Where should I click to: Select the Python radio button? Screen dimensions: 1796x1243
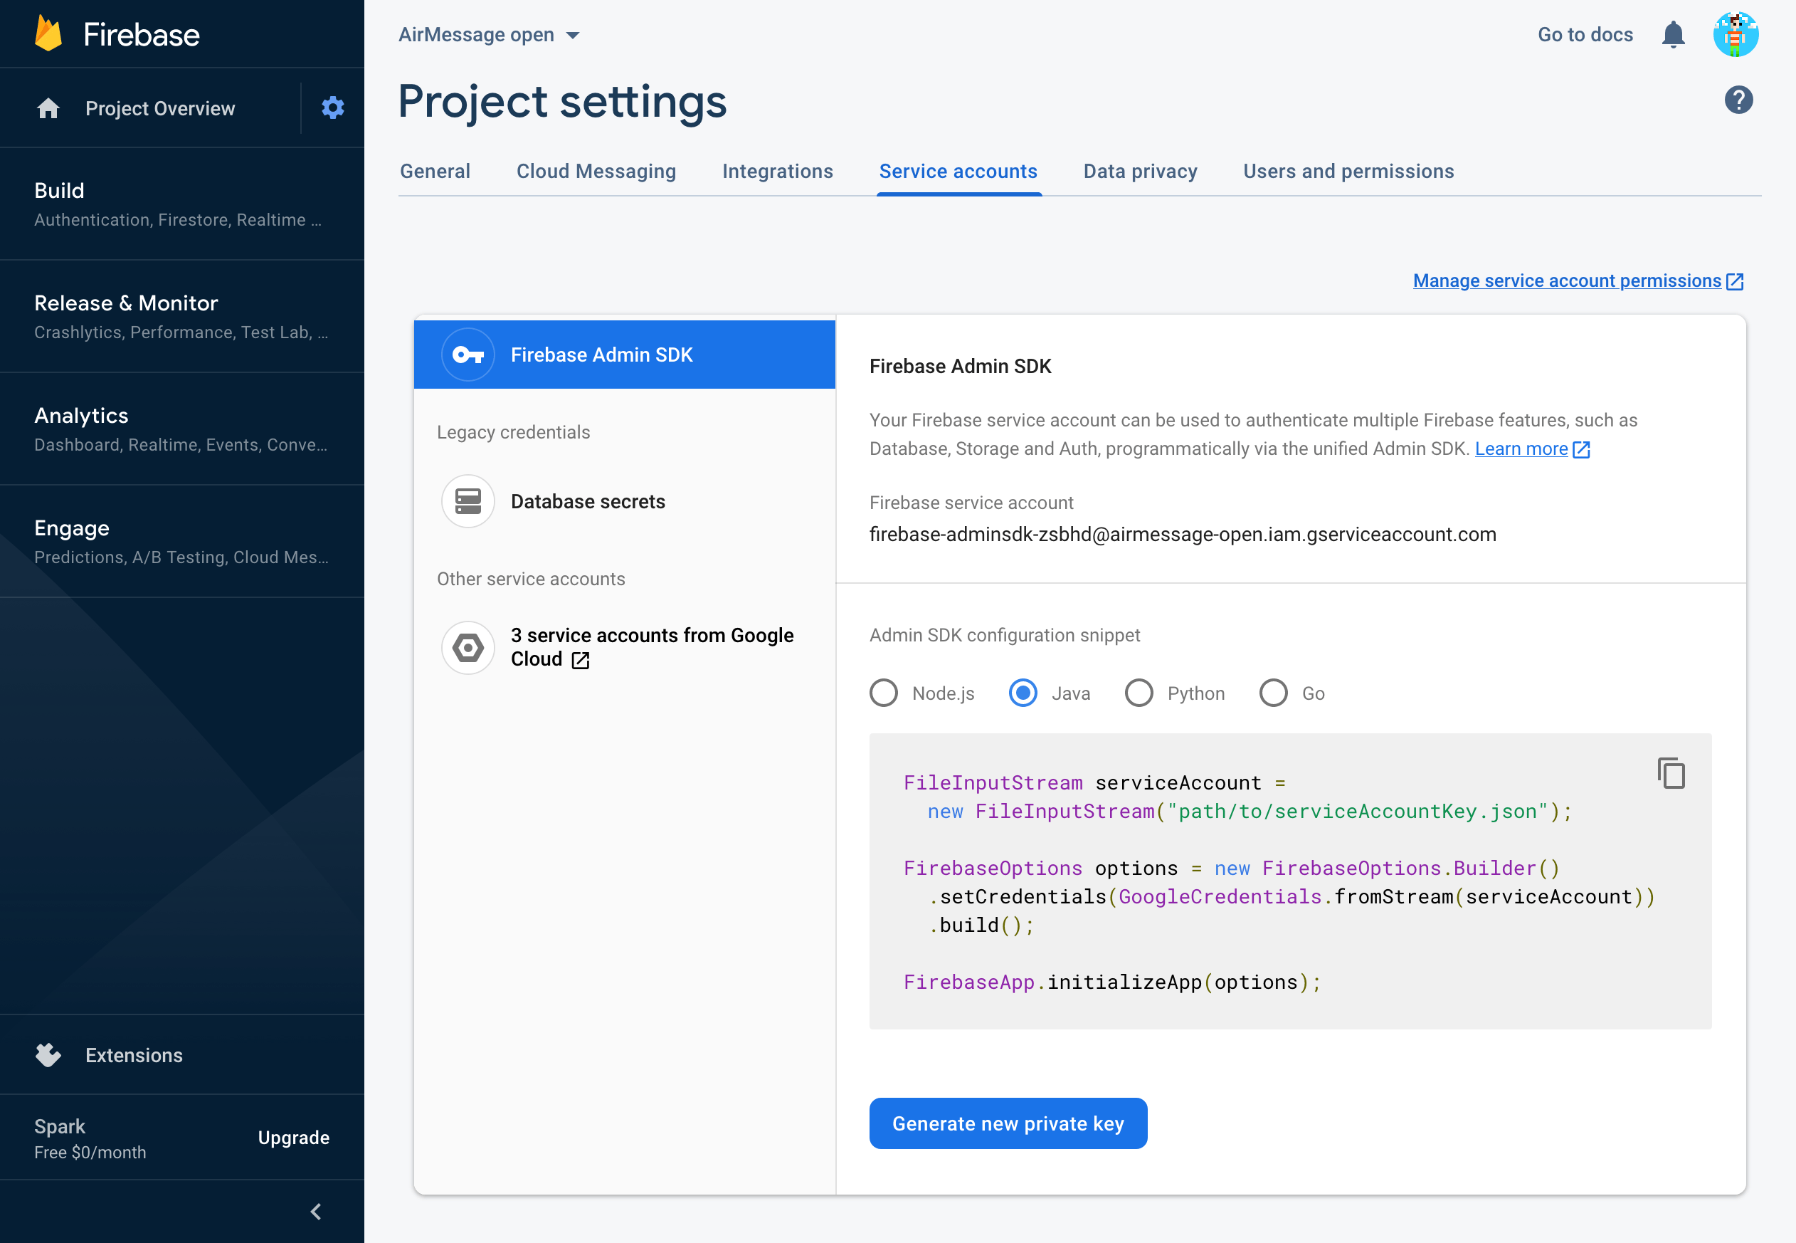point(1139,693)
